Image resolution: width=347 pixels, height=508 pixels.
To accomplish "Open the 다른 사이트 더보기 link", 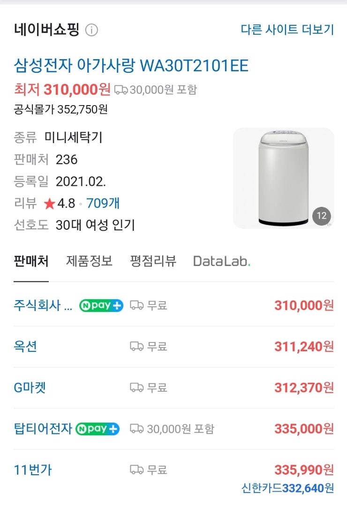I will pos(287,30).
